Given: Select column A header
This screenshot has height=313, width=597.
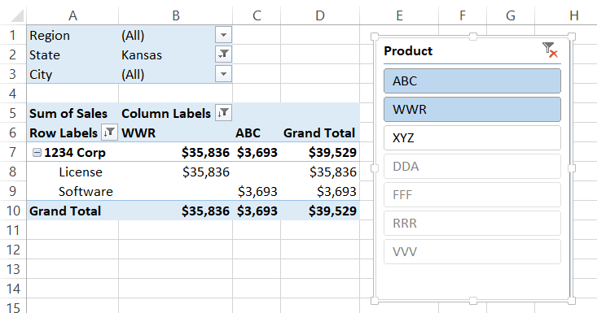Looking at the screenshot, I should [72, 15].
